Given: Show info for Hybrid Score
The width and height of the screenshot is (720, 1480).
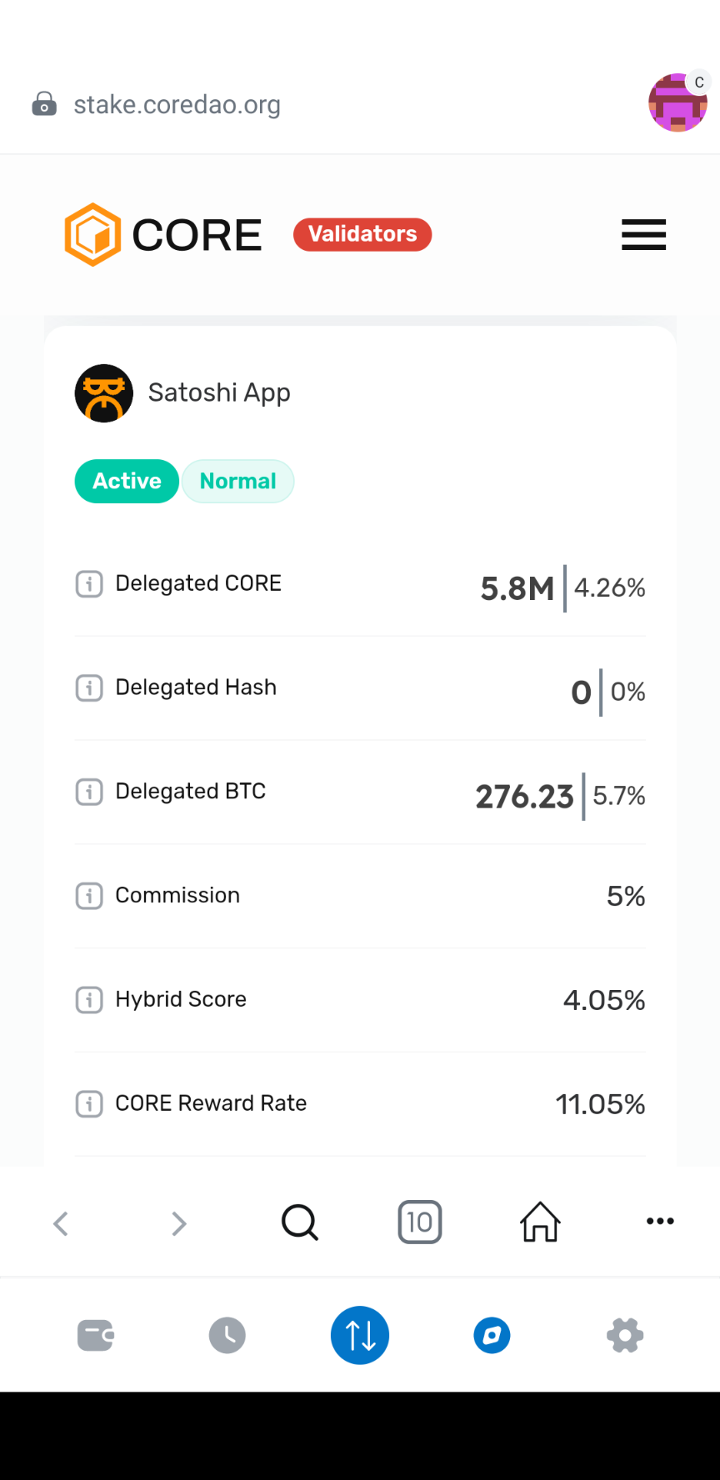Looking at the screenshot, I should coord(89,999).
